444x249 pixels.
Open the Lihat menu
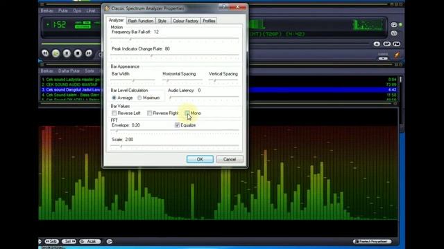click(91, 11)
